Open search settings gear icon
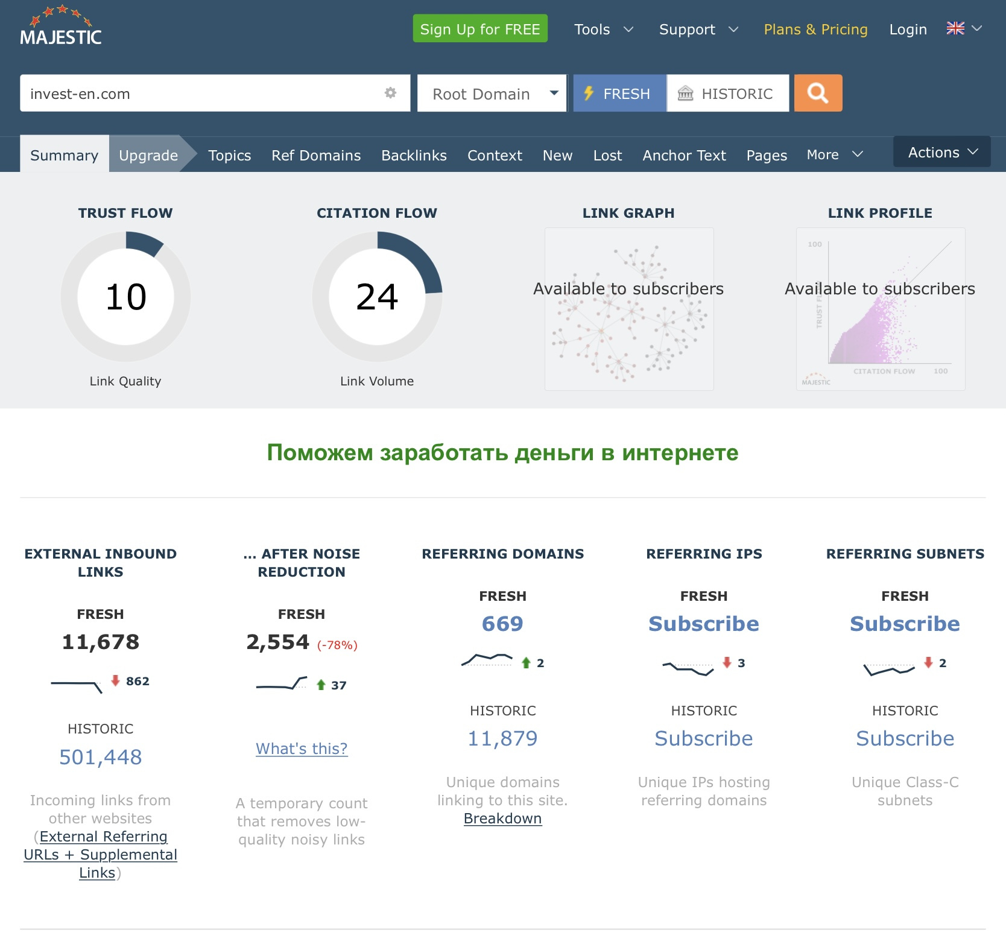This screenshot has height=944, width=1006. pyautogui.click(x=391, y=93)
